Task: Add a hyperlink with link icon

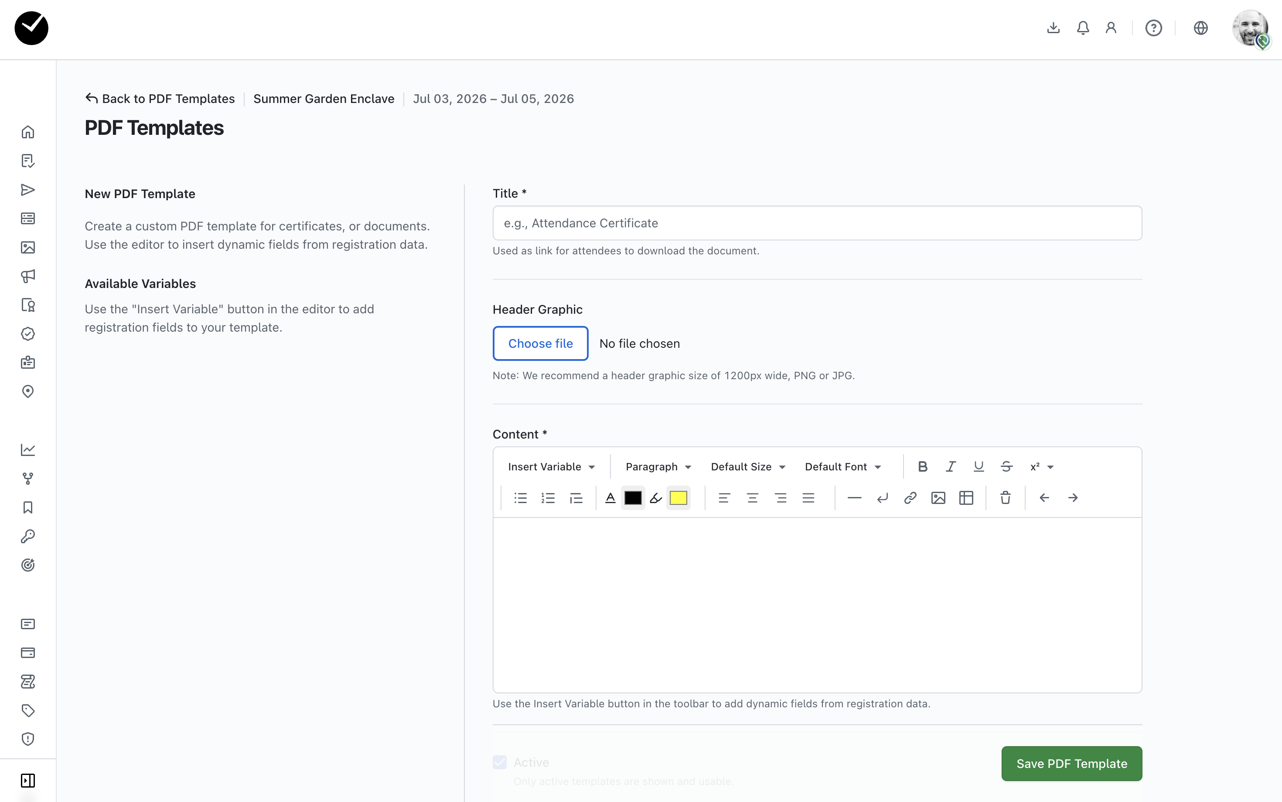Action: click(x=910, y=497)
